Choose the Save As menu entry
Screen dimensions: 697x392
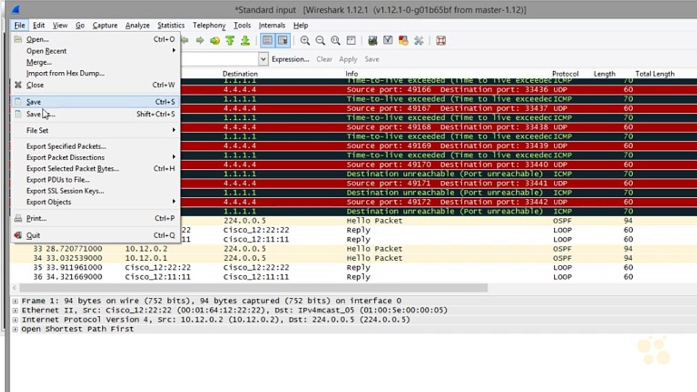click(x=95, y=114)
